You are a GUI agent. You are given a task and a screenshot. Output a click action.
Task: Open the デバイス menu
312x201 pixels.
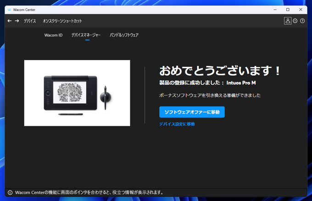click(30, 21)
